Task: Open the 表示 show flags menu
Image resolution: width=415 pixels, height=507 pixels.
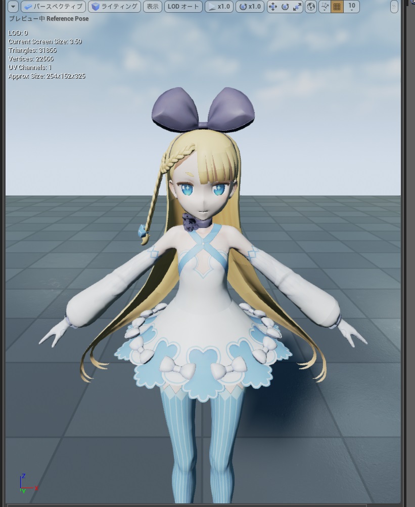Action: pos(152,7)
